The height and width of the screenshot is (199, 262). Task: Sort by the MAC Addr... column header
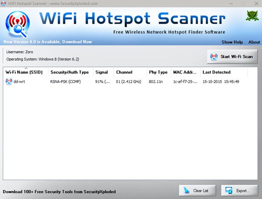click(186, 72)
